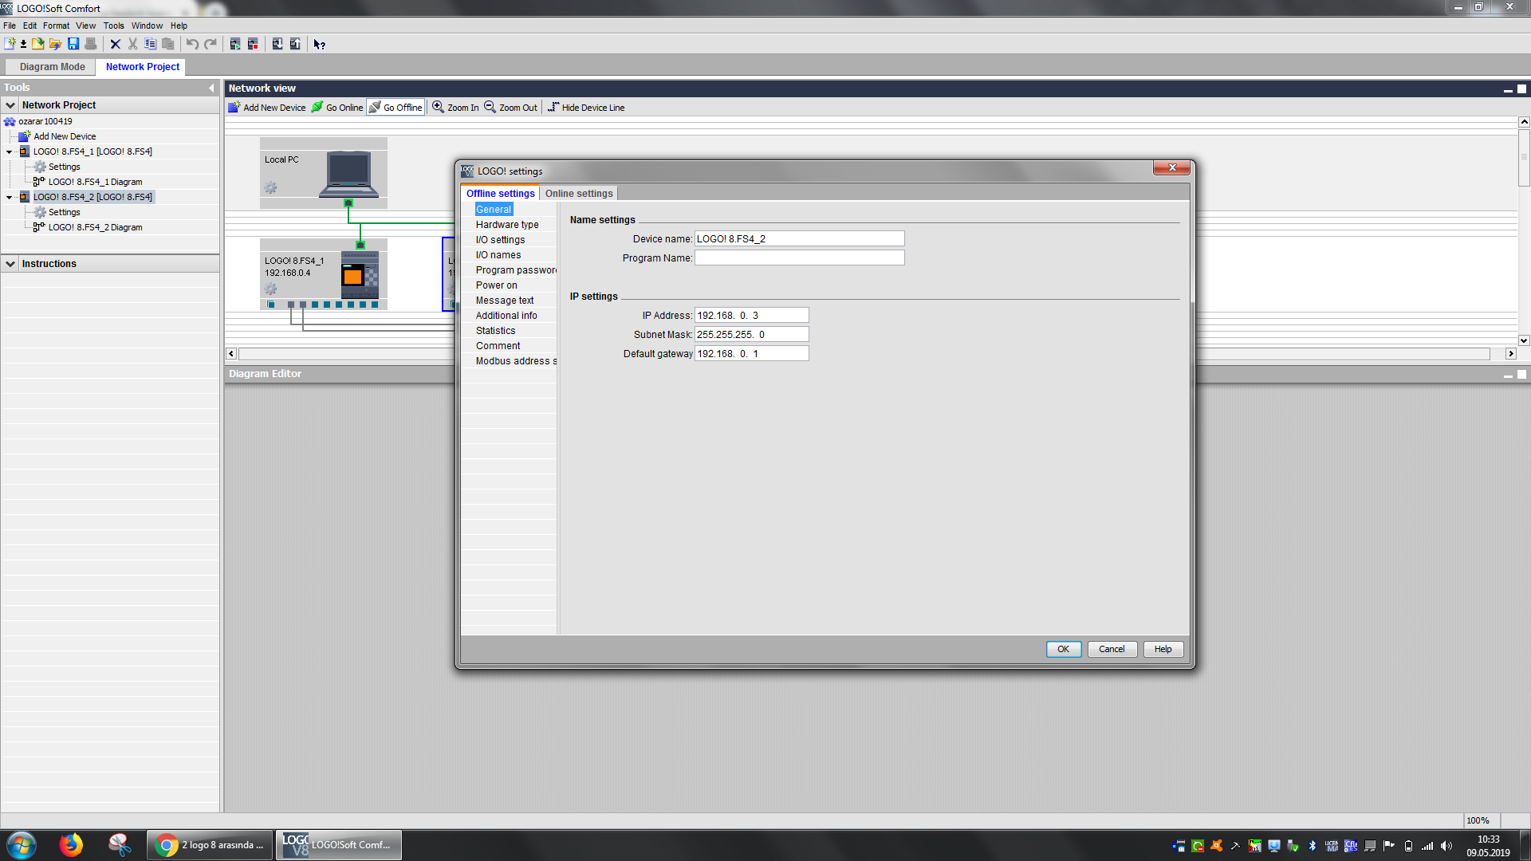
Task: Save the project with floppy icon
Action: pos(73,44)
